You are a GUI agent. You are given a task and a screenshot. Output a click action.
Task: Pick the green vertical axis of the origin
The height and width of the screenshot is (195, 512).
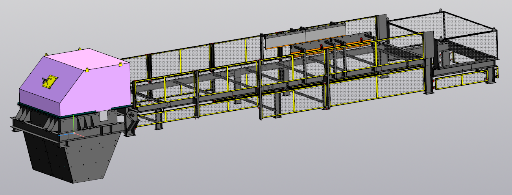pos(73,123)
